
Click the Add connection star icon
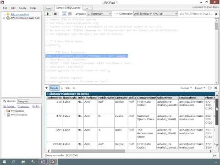point(8,14)
